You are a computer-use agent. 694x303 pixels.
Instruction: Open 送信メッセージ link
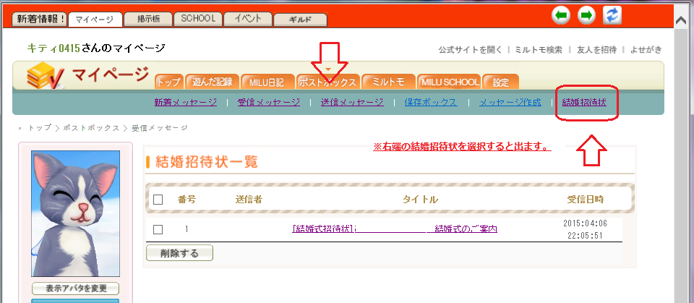click(x=352, y=103)
